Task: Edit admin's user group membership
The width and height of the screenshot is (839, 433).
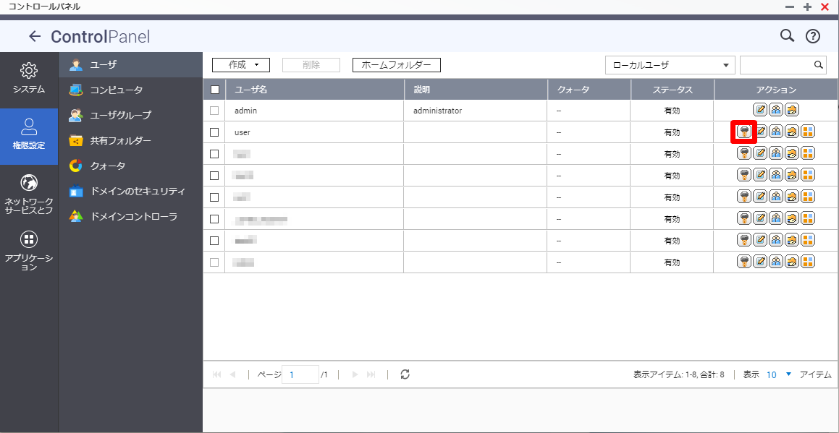Action: 776,110
